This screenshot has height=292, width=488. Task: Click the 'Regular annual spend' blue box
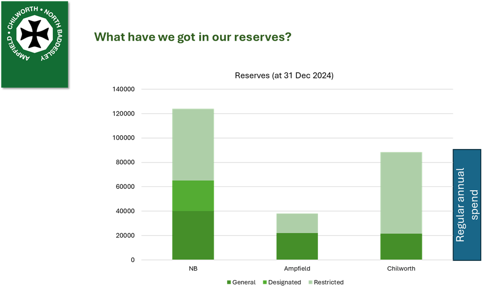click(x=467, y=205)
